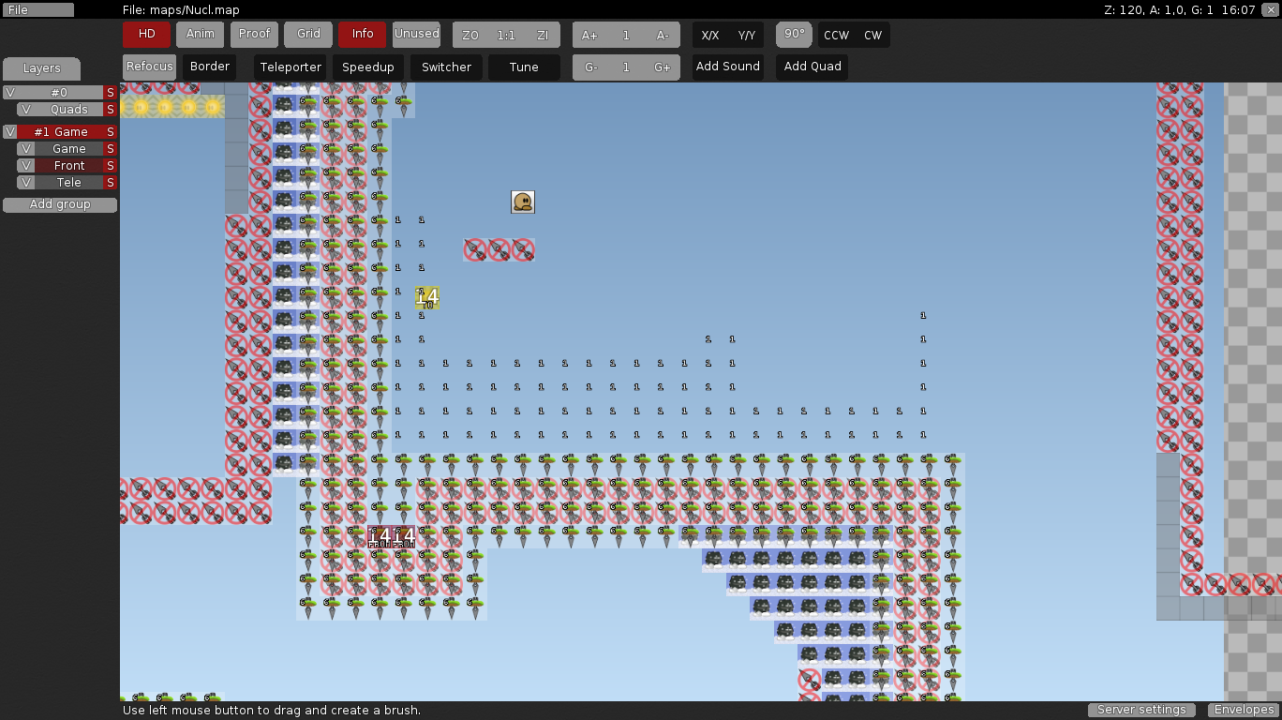Toggle visibility of the #1 Game group
The image size is (1282, 720).
[x=11, y=131]
